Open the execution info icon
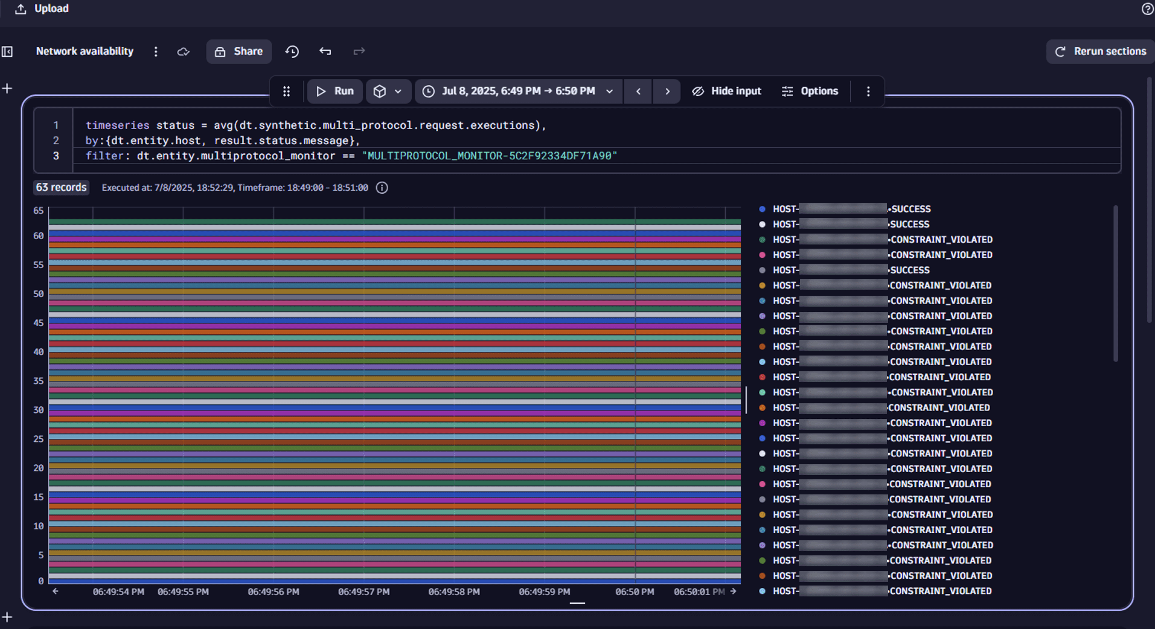The height and width of the screenshot is (629, 1155). 382,188
